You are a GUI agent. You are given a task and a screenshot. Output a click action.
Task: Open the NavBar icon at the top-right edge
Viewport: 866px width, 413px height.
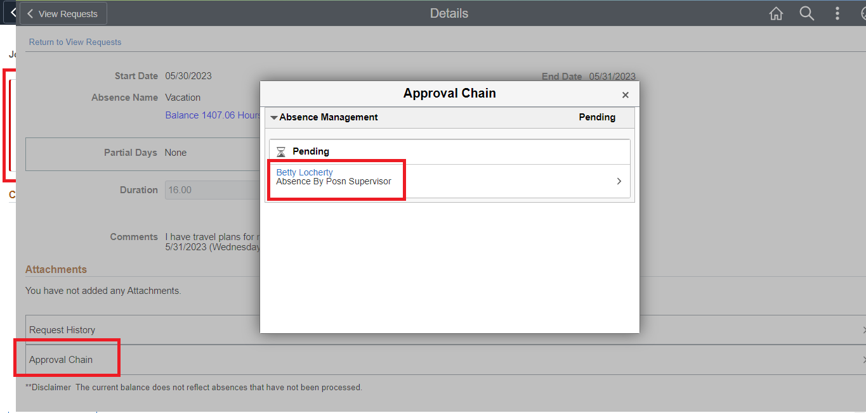[863, 13]
